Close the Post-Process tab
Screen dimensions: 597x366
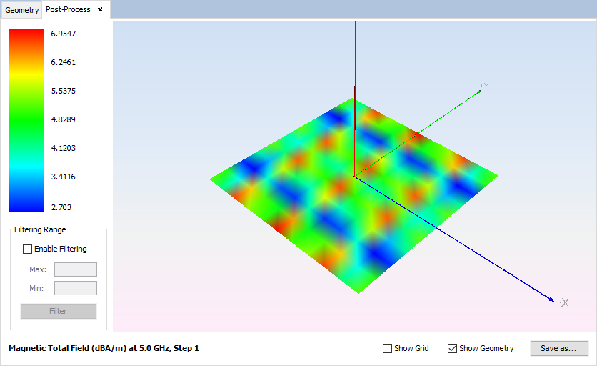[x=100, y=10]
